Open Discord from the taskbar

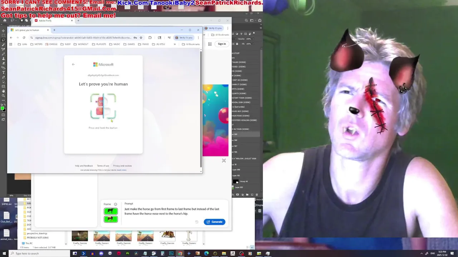[x=101, y=253]
